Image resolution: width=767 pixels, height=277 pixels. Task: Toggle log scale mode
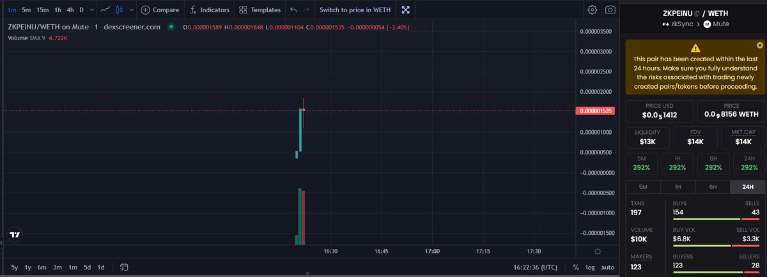pyautogui.click(x=589, y=267)
